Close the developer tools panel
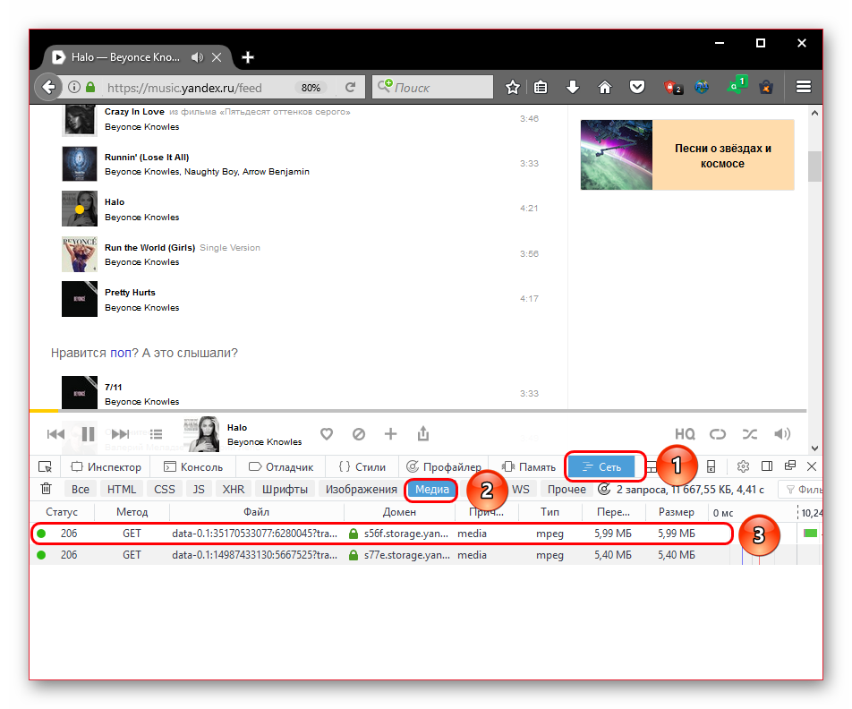The width and height of the screenshot is (852, 709). click(x=812, y=466)
